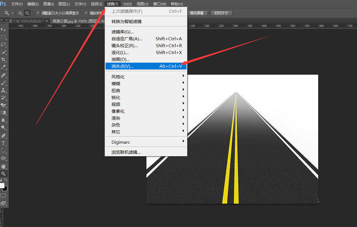Screen dimensions: 357x227
Task: Select the Lasso tool
Action: [x=4, y=44]
